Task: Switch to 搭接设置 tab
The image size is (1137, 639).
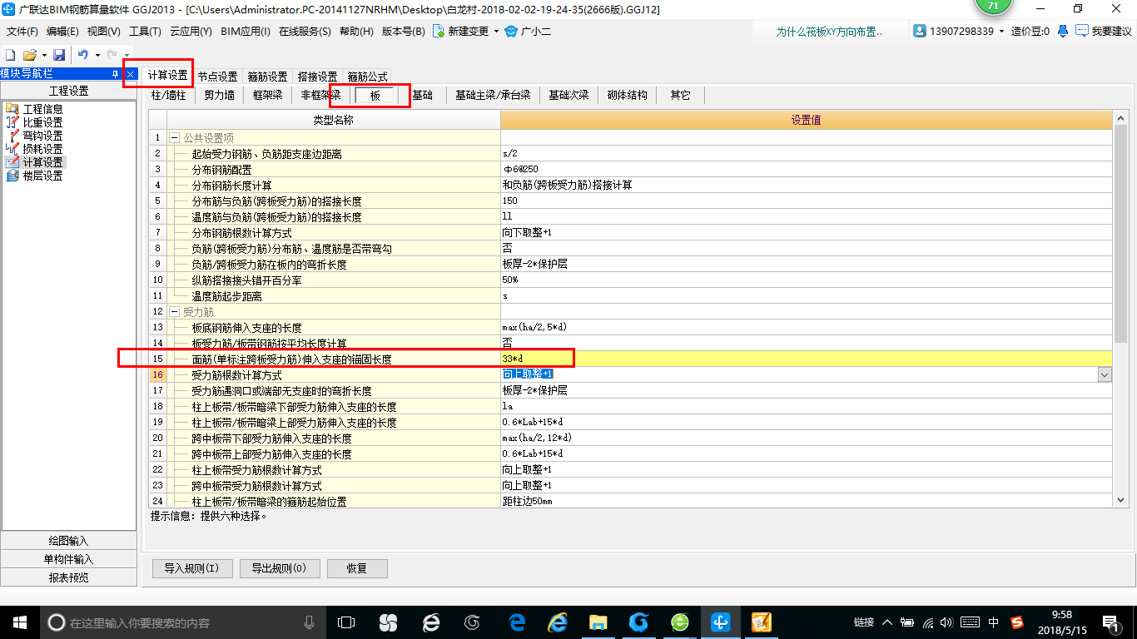Action: tap(317, 77)
